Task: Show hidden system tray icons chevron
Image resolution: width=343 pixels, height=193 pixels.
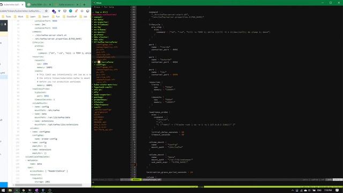Action: coord(293,190)
